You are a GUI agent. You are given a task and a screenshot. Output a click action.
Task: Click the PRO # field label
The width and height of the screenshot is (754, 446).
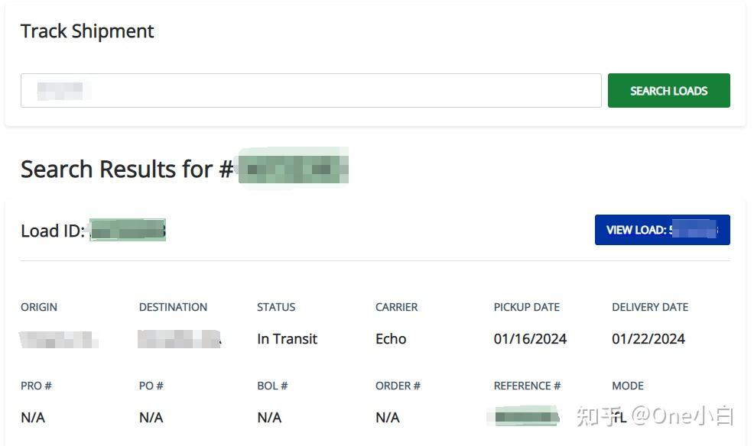pyautogui.click(x=36, y=386)
